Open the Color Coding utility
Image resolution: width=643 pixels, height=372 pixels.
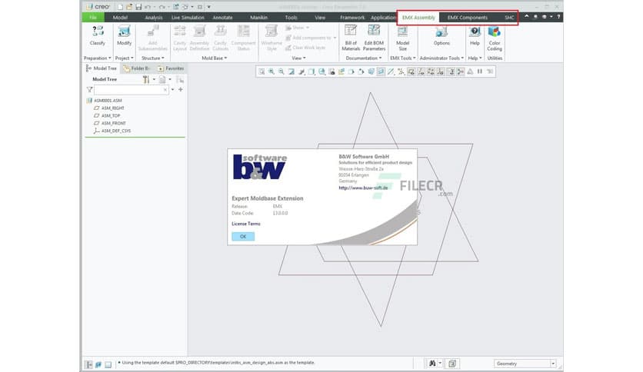[495, 38]
